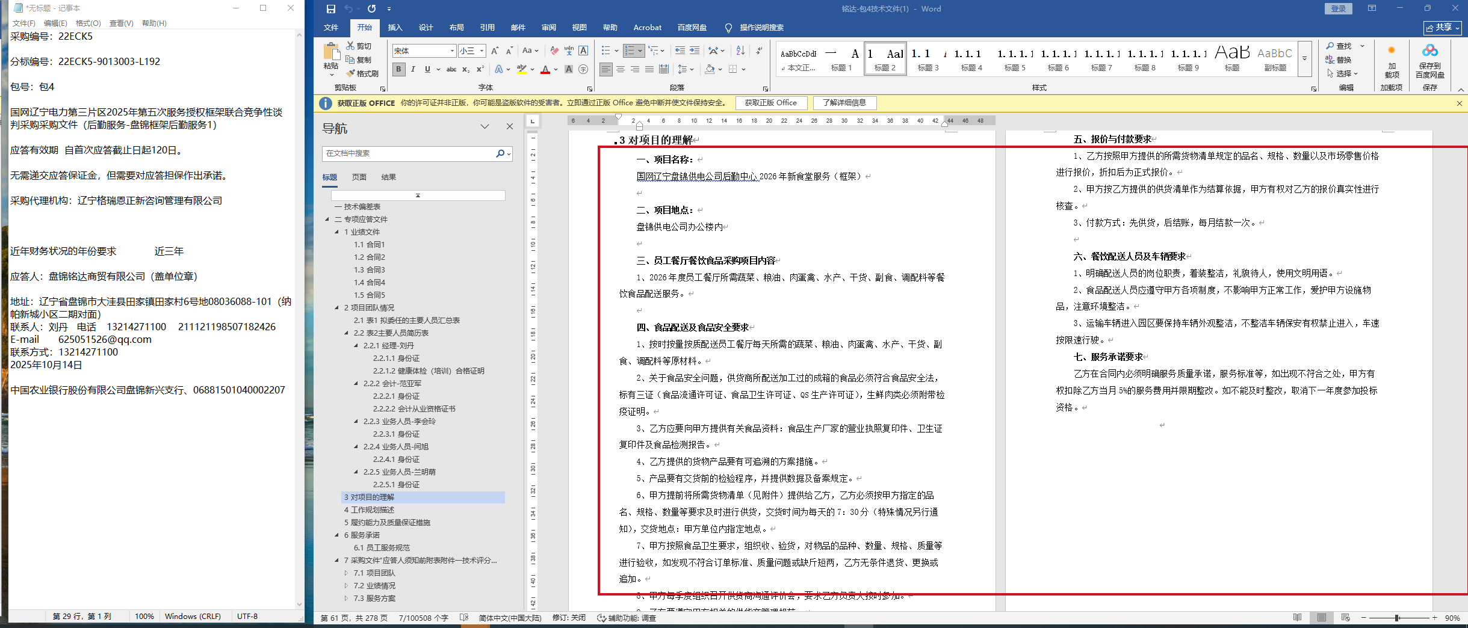Expand the '7.1 项目团队' tree node
Viewport: 1468px width, 628px height.
tap(346, 573)
